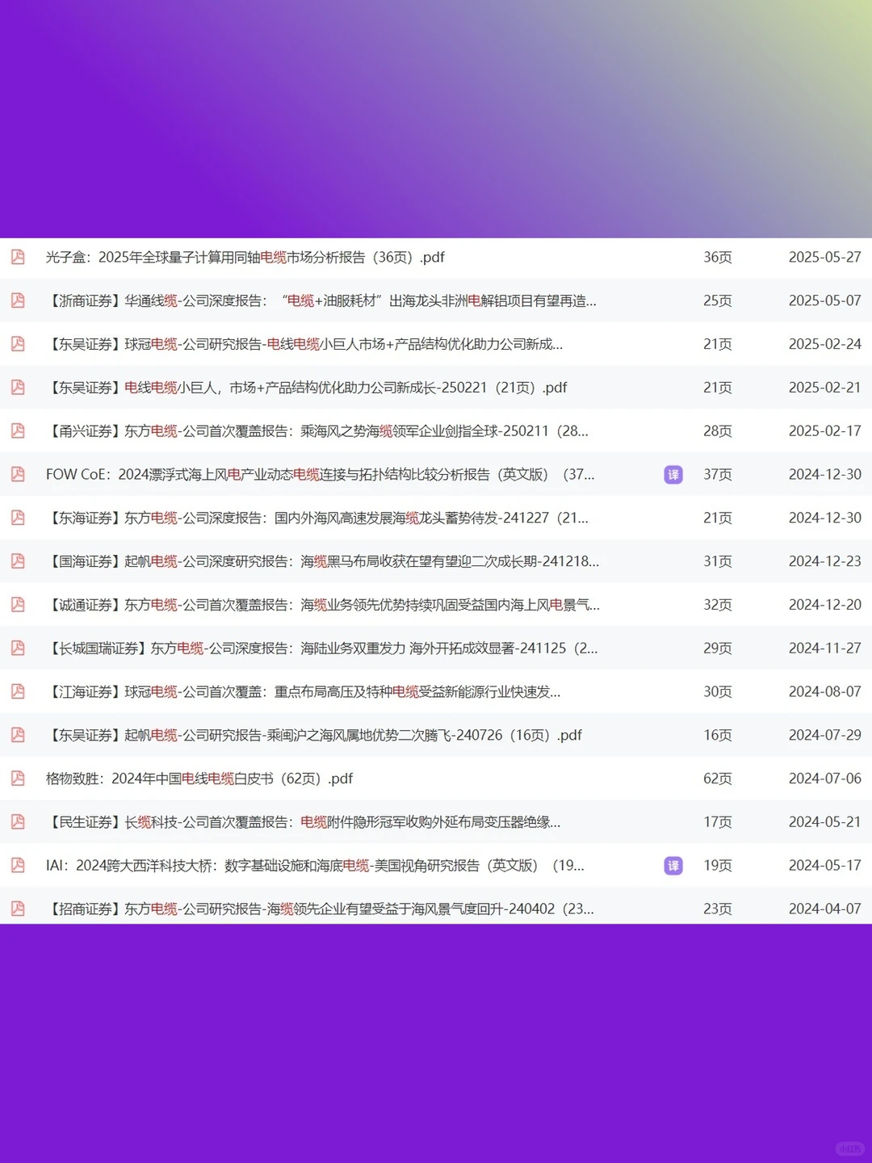Image resolution: width=872 pixels, height=1163 pixels.
Task: Click 19页 page count cell
Action: click(718, 866)
